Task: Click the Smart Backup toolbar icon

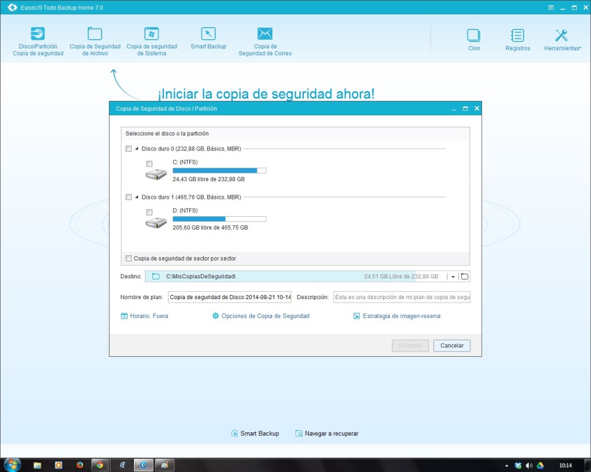Action: coord(208,38)
